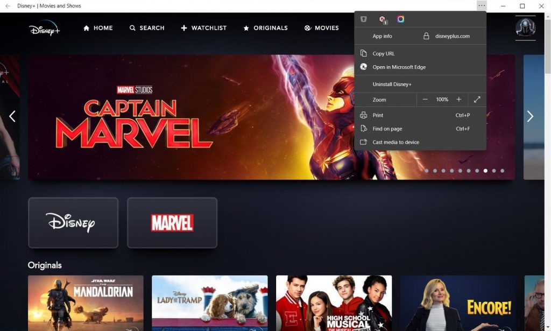Click the shield extension icon in the menu
Viewport: 551px width, 331px height.
[x=364, y=18]
